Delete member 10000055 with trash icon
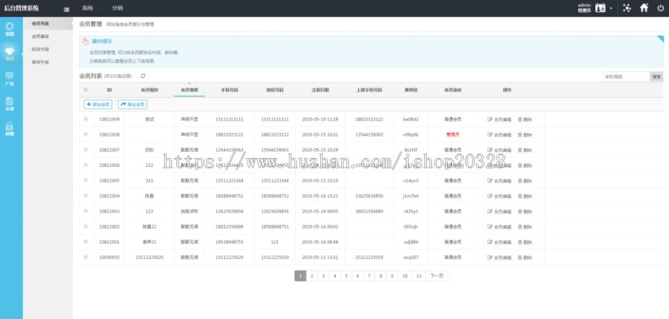This screenshot has height=319, width=669. (525, 257)
